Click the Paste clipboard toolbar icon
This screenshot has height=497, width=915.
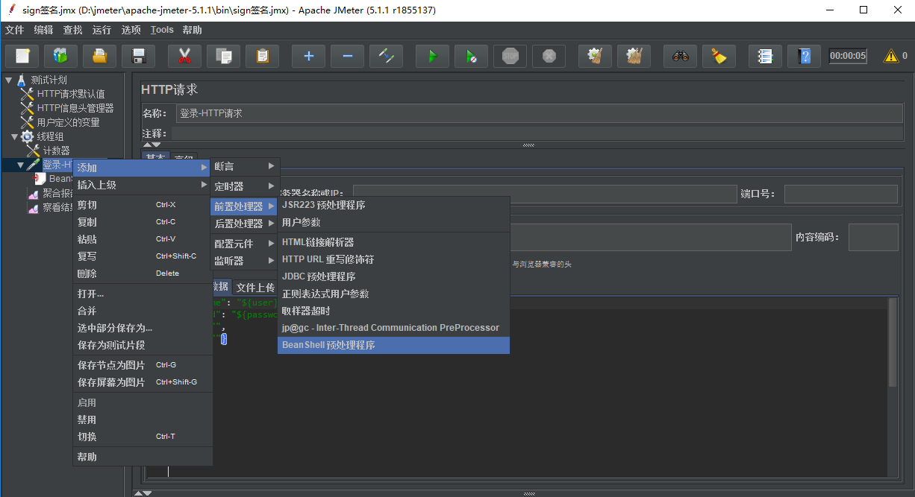pos(262,56)
